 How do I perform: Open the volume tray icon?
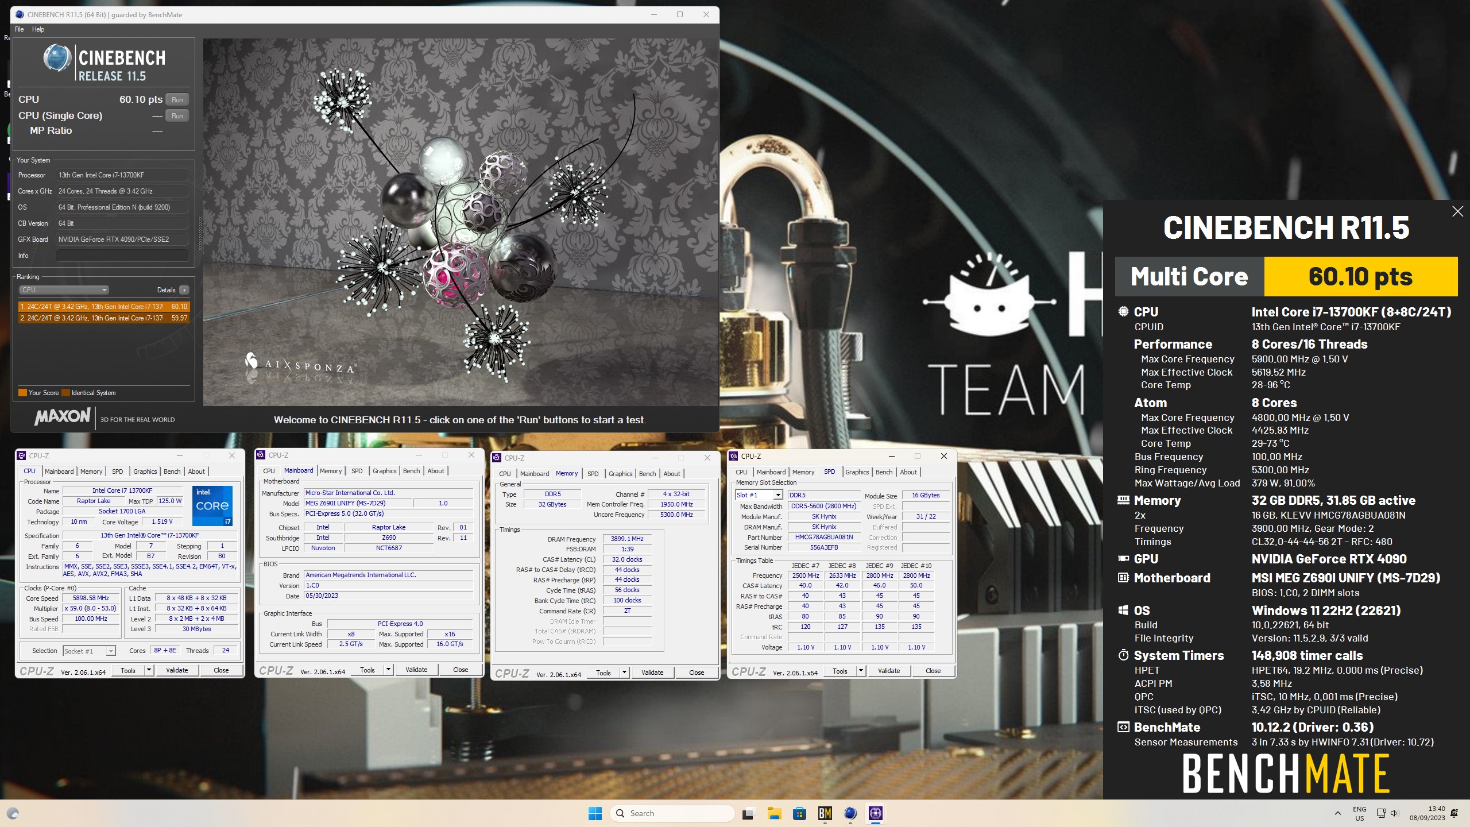pos(1394,813)
